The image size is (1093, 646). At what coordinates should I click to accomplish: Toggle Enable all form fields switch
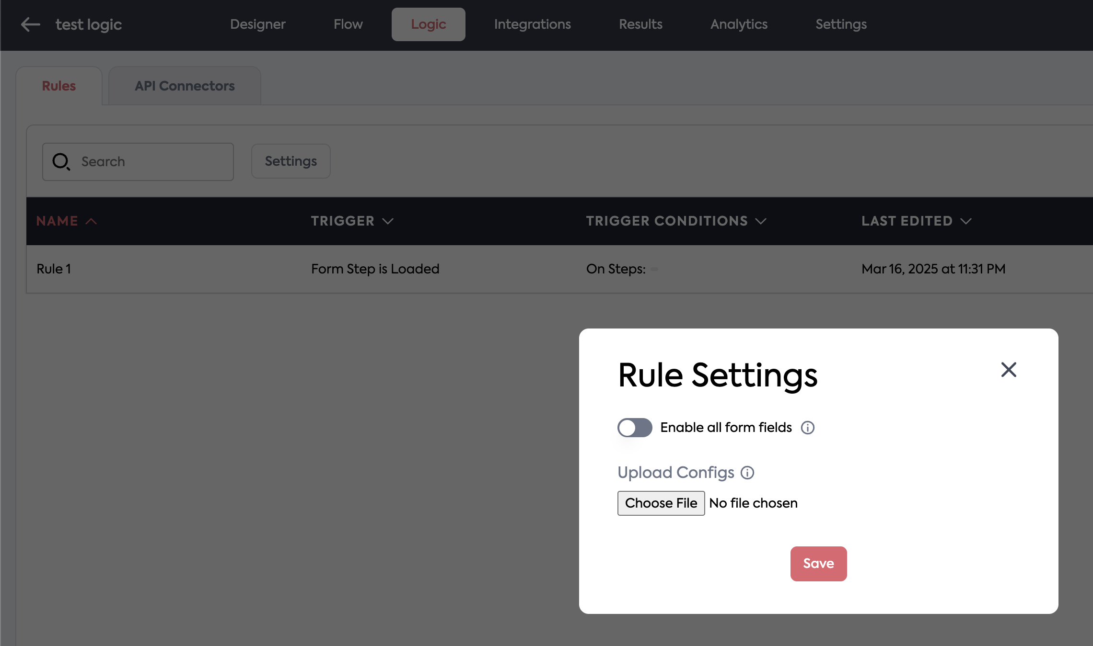[x=635, y=428]
